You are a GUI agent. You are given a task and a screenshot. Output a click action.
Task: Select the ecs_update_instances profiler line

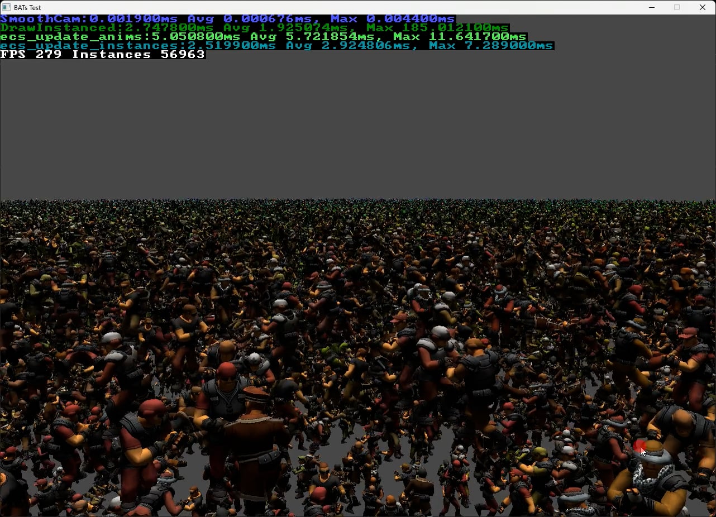(x=277, y=46)
